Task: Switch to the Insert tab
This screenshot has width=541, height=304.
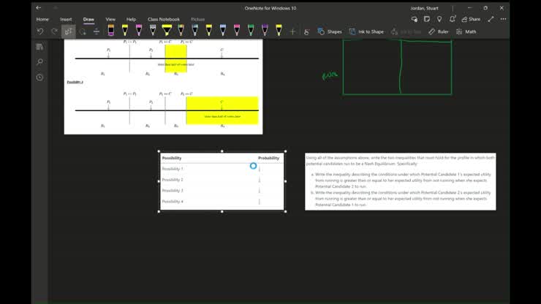Action: pyautogui.click(x=66, y=19)
